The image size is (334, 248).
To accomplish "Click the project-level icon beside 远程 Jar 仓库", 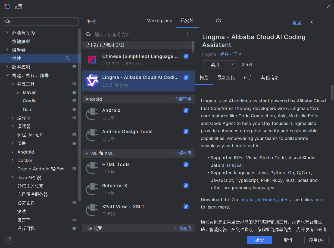I will click(x=74, y=135).
